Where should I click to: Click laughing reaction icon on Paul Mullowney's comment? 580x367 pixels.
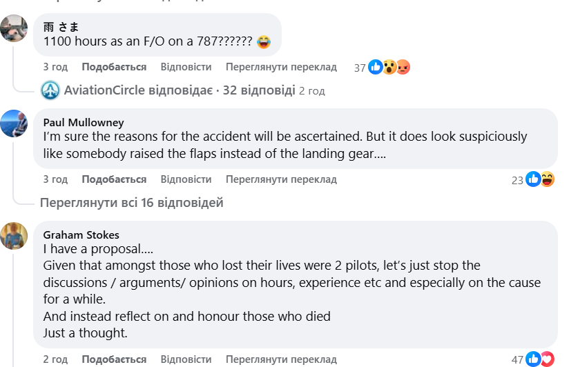pyautogui.click(x=547, y=179)
